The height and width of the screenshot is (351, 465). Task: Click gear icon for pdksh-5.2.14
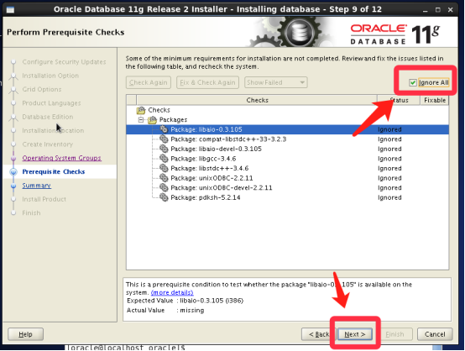pos(164,197)
